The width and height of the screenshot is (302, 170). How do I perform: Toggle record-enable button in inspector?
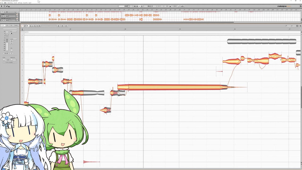coord(12,33)
